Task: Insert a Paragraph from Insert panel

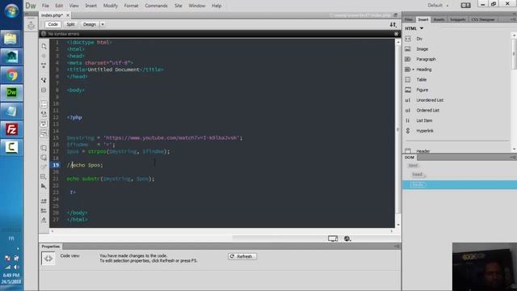Action: pos(426,59)
